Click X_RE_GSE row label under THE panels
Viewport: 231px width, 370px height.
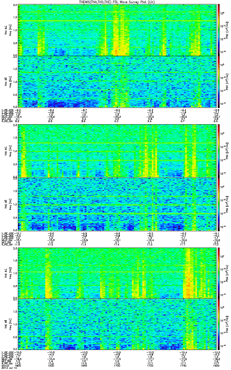point(8,352)
